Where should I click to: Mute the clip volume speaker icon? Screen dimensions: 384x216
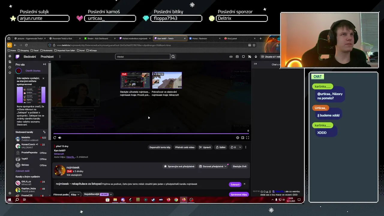tap(60, 138)
